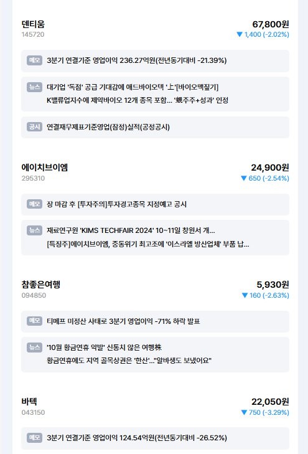Click the 메모 badge under 에이치브이엠
308x454 pixels.
click(x=34, y=204)
